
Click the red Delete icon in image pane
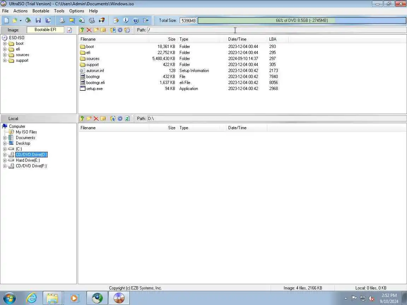89,30
